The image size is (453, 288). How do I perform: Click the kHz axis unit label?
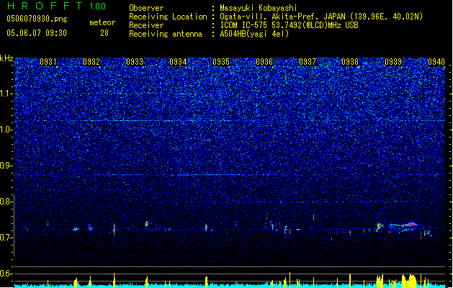pyautogui.click(x=6, y=58)
